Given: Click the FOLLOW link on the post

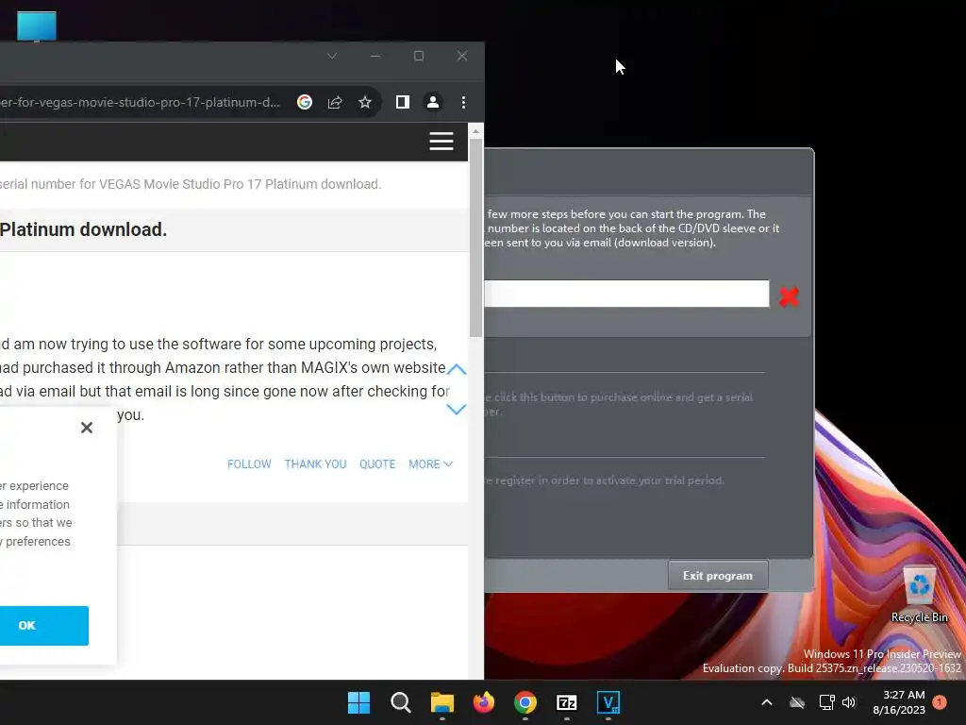Looking at the screenshot, I should click(249, 464).
